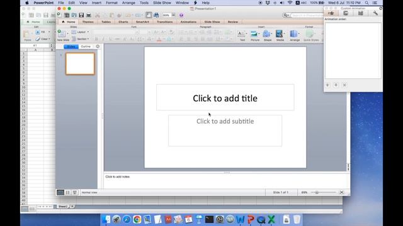Screen dimensions: 403x226
Task: Open the Insert menu
Action: [96, 3]
